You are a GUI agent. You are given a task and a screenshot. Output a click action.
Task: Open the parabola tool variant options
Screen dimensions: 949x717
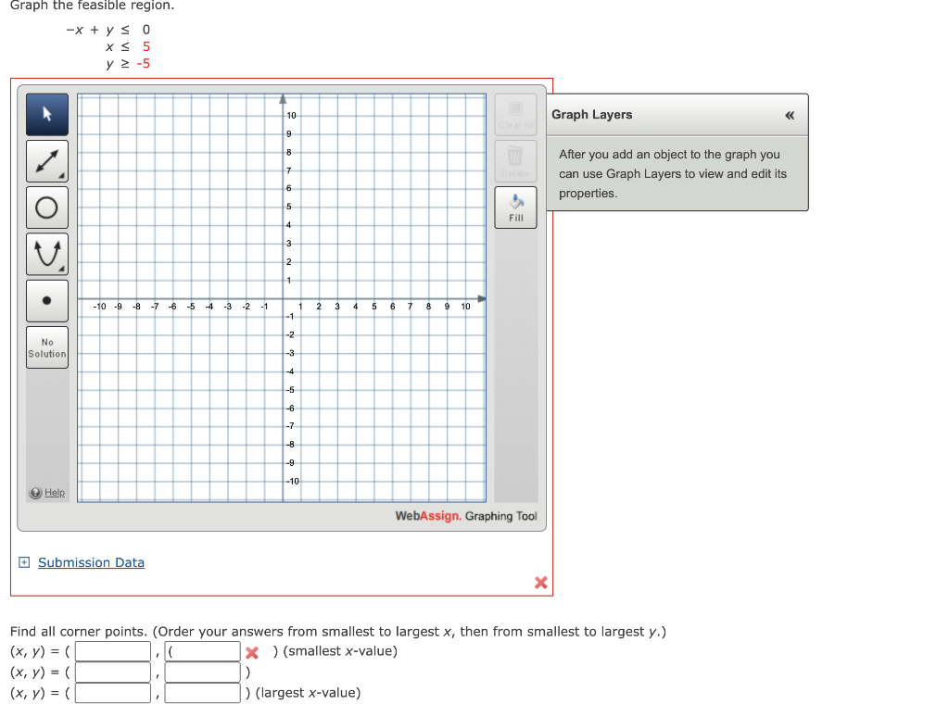click(x=62, y=270)
